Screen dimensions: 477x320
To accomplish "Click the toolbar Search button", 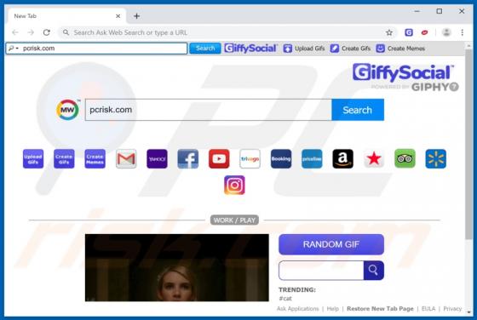I will click(x=205, y=49).
